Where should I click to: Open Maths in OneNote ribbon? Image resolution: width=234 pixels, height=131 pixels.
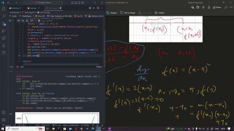(159, 13)
